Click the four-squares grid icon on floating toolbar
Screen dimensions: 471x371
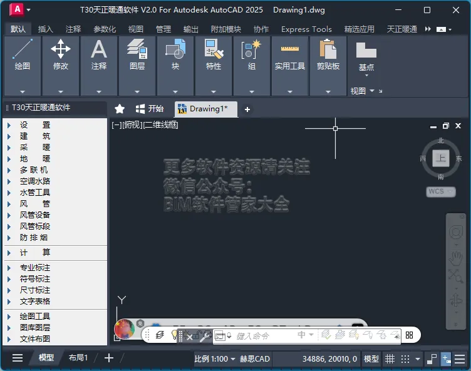409,335
